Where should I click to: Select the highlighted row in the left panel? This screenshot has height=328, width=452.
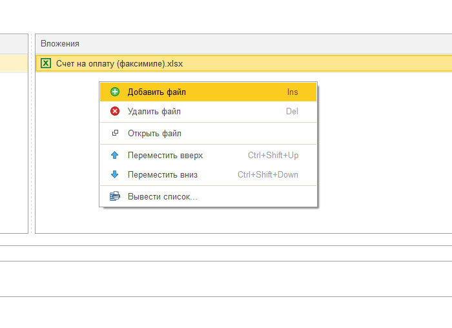click(14, 63)
